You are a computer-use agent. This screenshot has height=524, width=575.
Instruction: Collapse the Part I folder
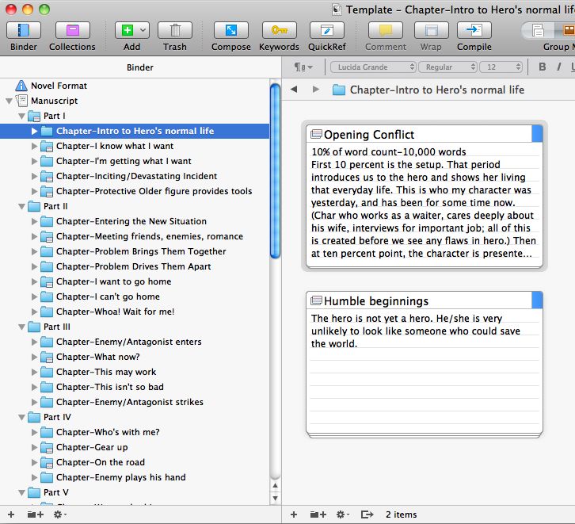21,116
